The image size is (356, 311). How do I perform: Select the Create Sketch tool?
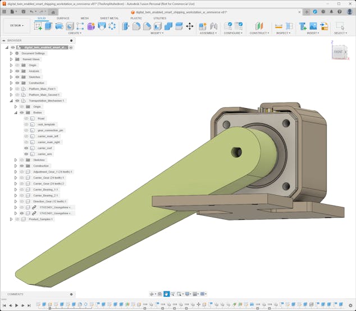pos(38,26)
